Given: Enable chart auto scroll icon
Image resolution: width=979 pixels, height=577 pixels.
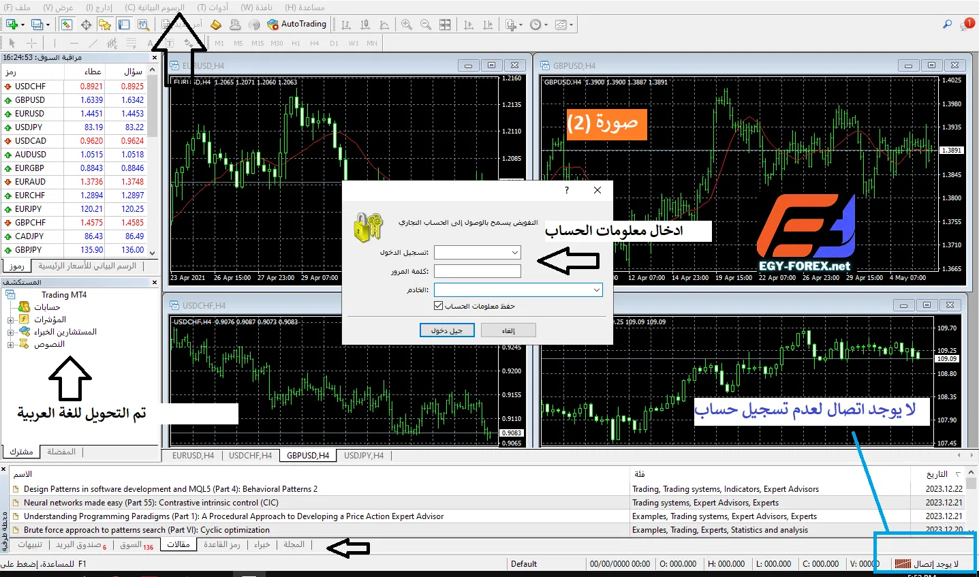Looking at the screenshot, I should [469, 25].
